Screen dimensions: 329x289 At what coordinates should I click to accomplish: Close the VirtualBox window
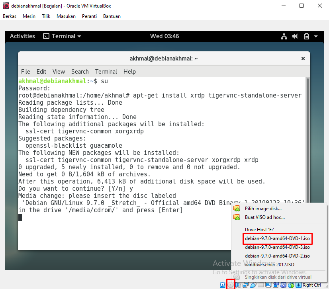click(320, 6)
